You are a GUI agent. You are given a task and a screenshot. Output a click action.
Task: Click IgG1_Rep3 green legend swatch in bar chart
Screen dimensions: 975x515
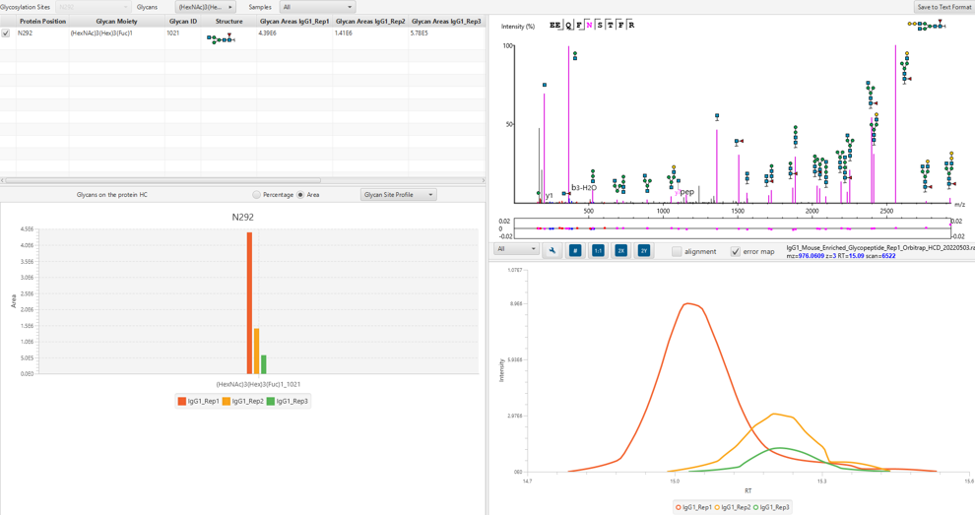click(x=271, y=401)
